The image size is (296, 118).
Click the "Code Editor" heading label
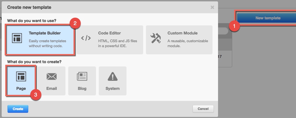click(x=109, y=33)
